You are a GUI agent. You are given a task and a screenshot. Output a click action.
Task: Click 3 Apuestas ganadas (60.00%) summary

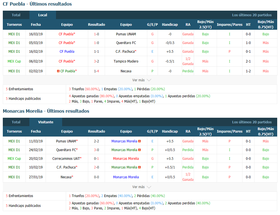[91, 203]
